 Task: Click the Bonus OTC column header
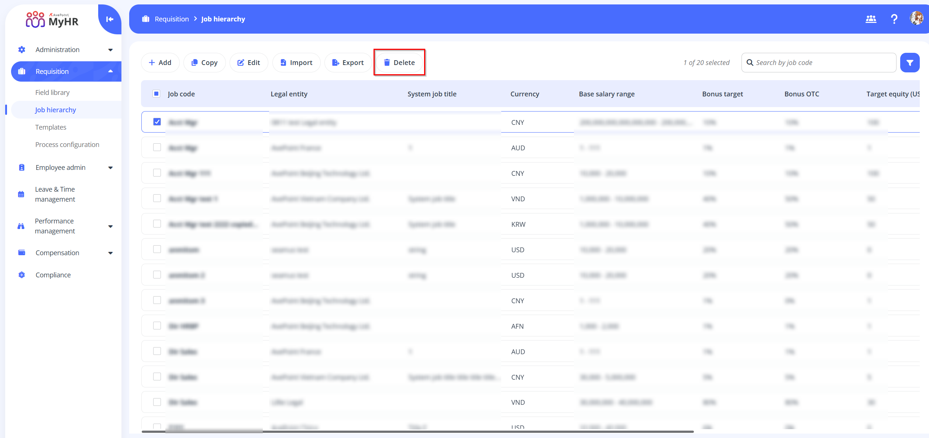tap(802, 94)
